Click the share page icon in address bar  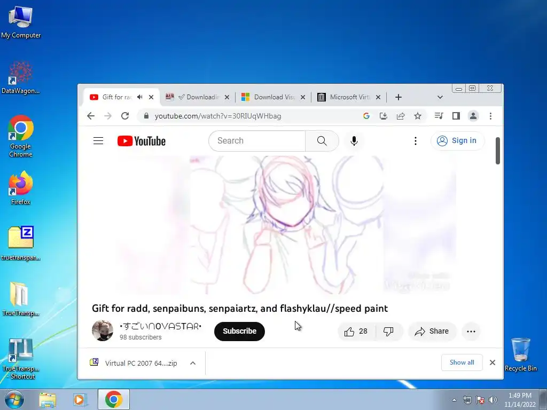(401, 116)
